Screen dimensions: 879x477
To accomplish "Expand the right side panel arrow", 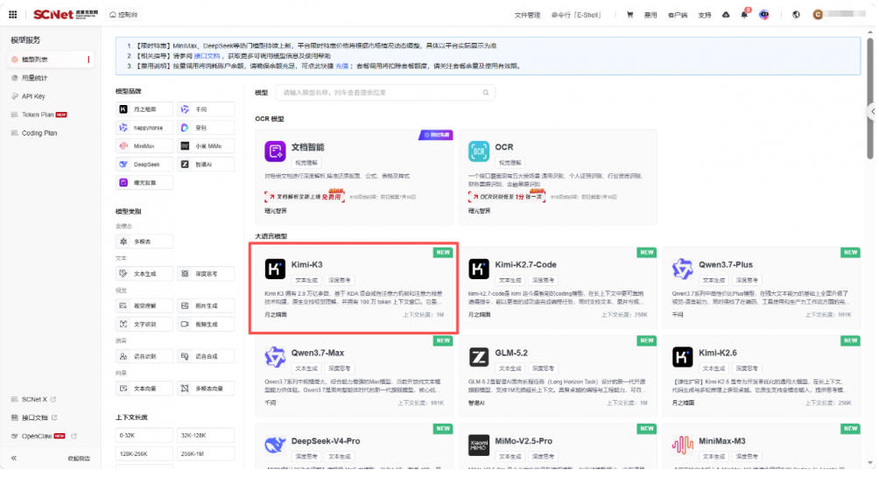I will click(x=872, y=111).
